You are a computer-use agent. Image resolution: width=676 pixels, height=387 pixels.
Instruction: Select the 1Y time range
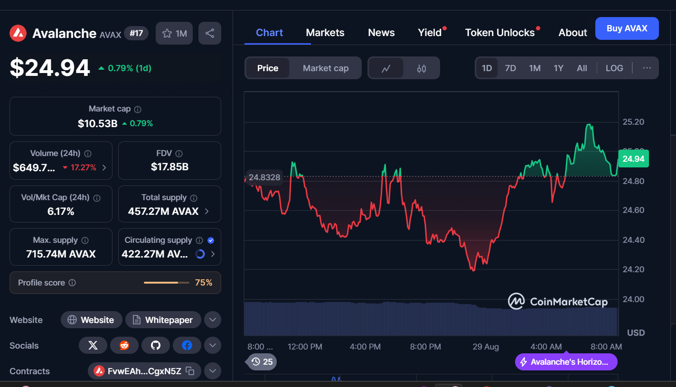pos(559,68)
